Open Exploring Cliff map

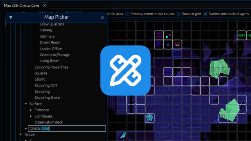[x=46, y=85]
